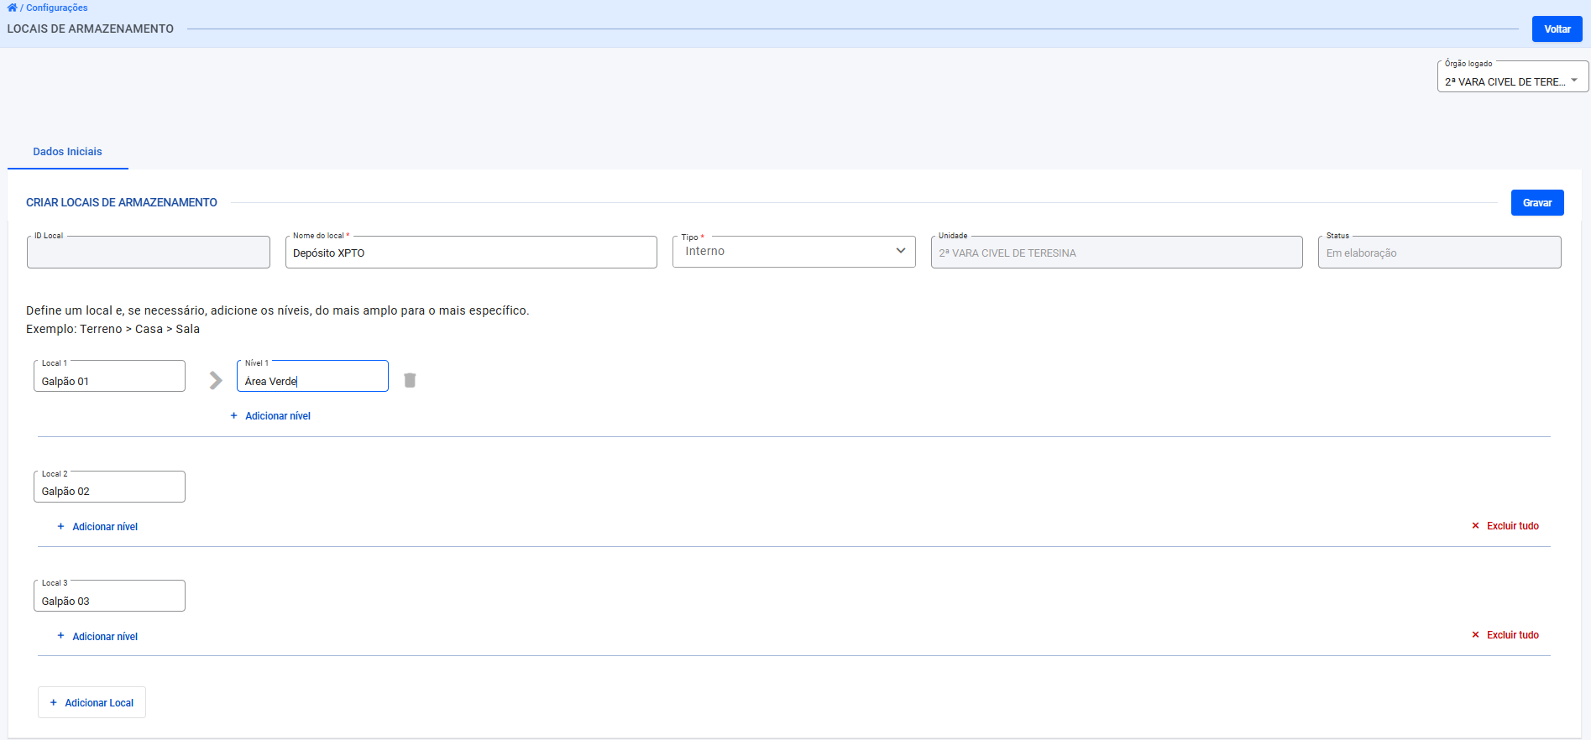Select the Local 2 Galpão 02 field
This screenshot has width=1591, height=740.
point(109,491)
